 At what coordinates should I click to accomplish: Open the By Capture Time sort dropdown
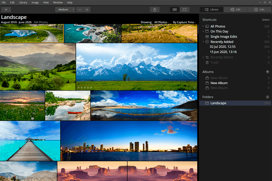click(184, 22)
